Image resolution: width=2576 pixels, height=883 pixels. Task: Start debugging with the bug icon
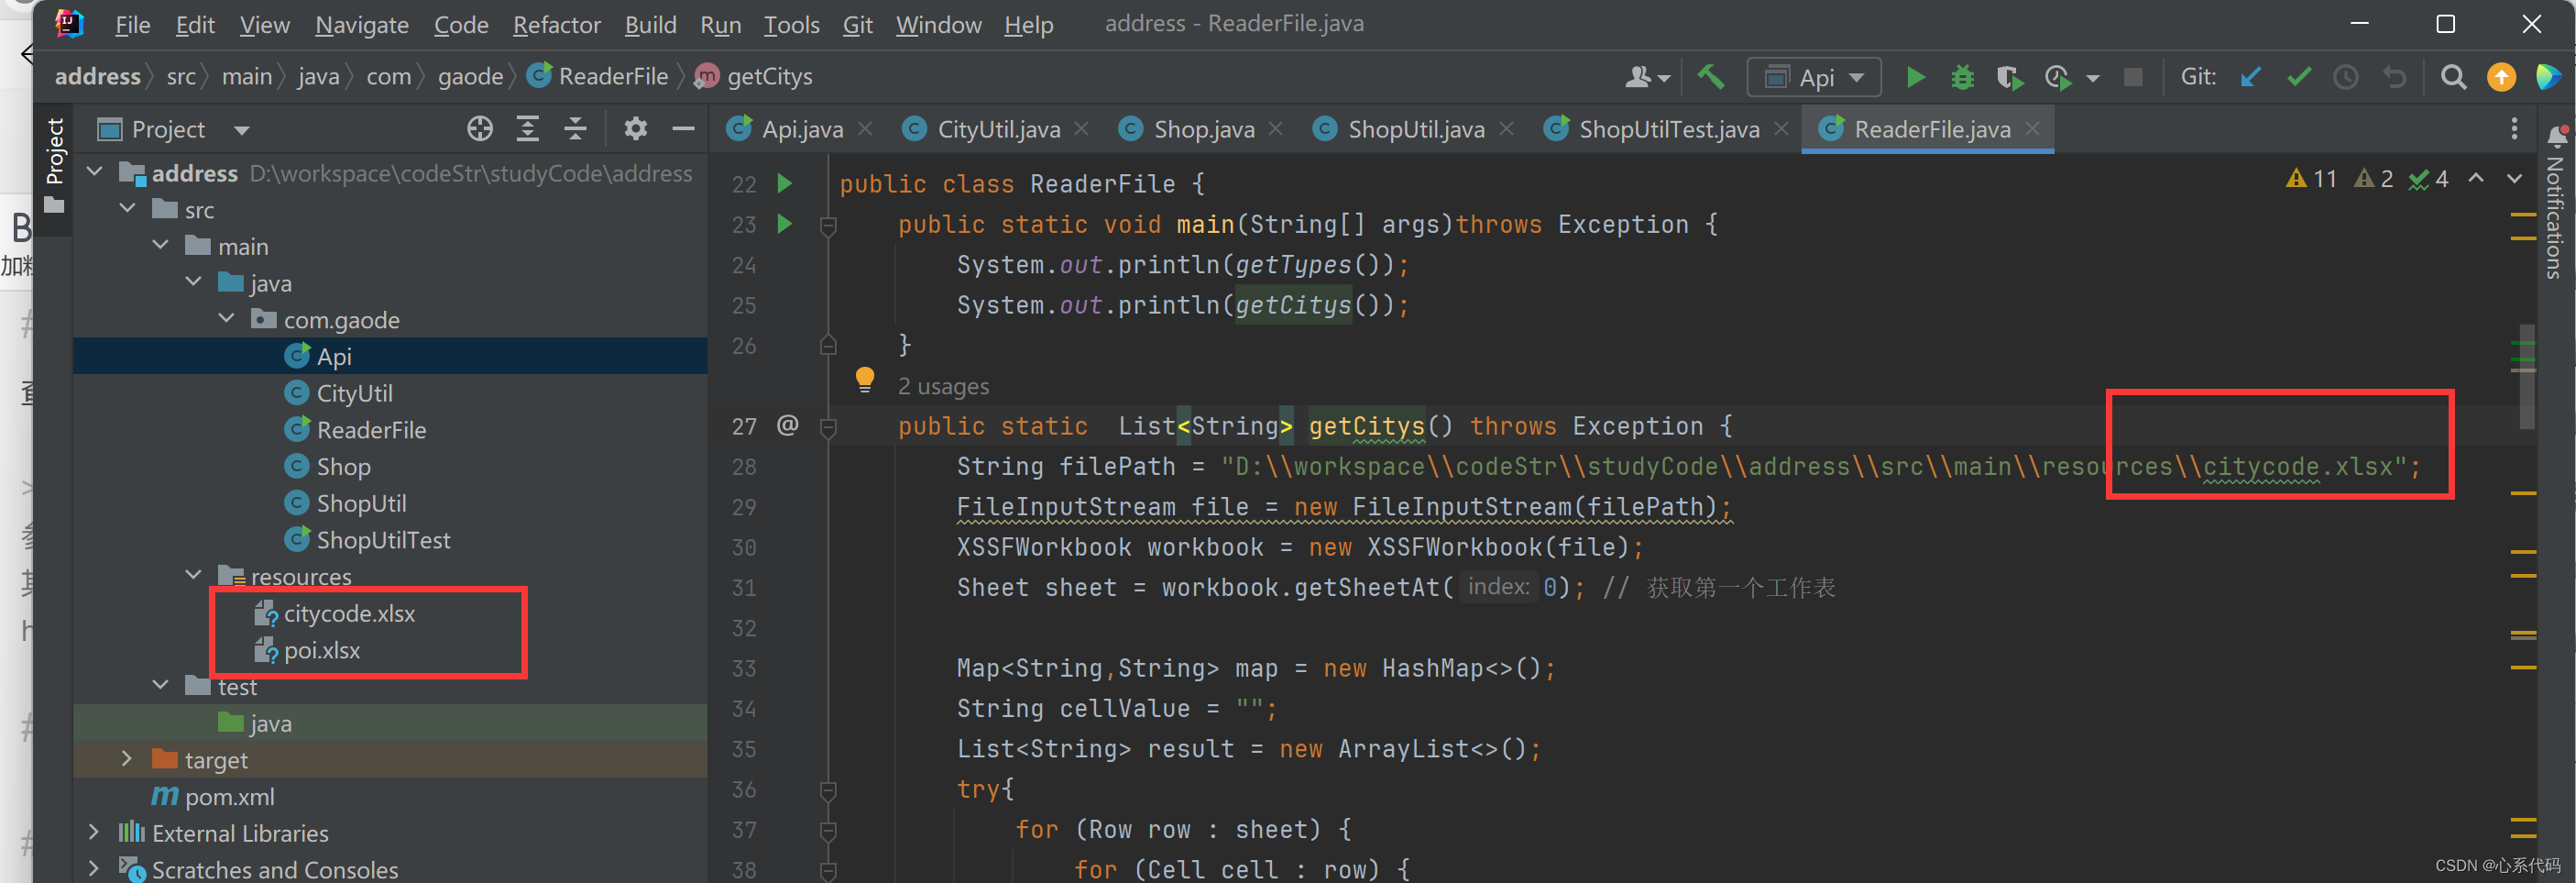click(1962, 77)
